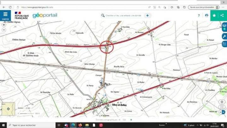Toggle the 2D/3D view switch
The height and width of the screenshot is (128, 227).
(222, 112)
